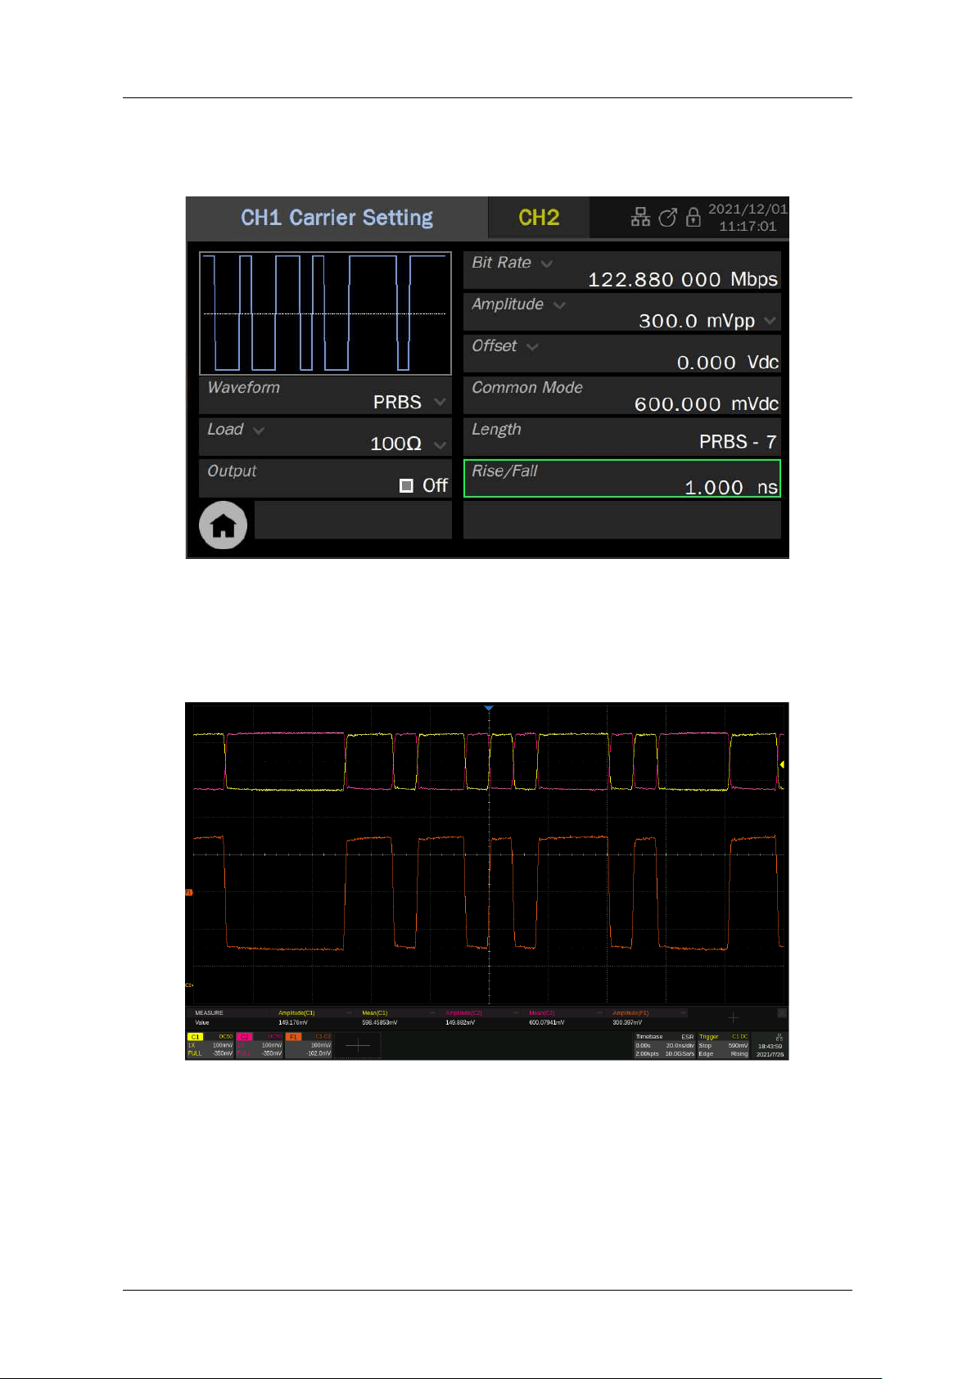976x1379 pixels.
Task: Expand the Amplitude parameter chevron
Action: coord(559,305)
